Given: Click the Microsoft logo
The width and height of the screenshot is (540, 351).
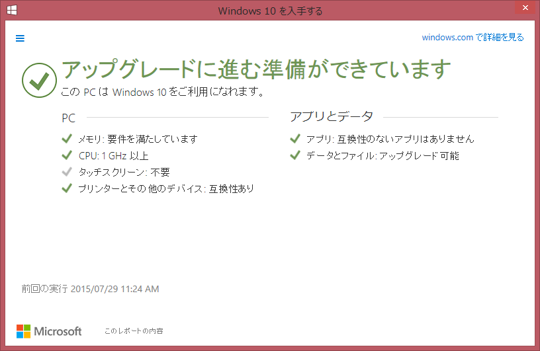Looking at the screenshot, I should pyautogui.click(x=49, y=331).
